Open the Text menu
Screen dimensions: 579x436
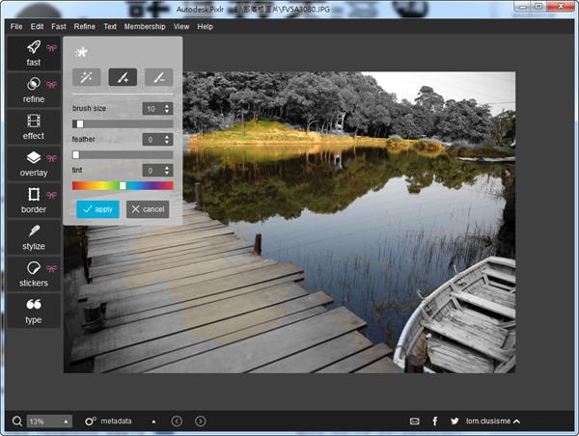pos(110,27)
